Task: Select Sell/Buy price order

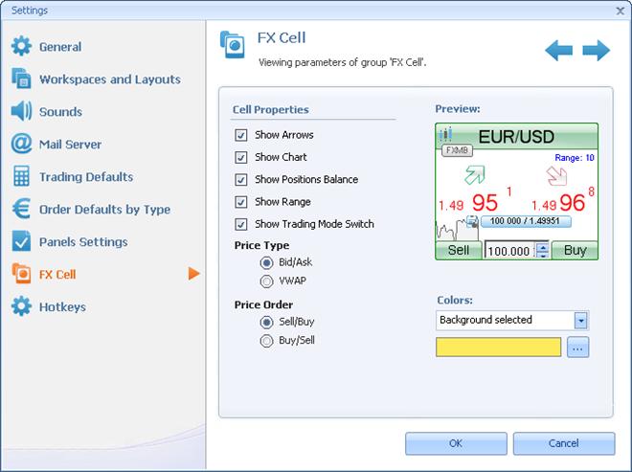Action: pos(266,322)
